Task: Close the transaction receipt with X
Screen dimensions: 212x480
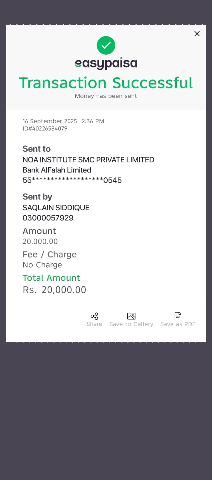Action: [197, 34]
